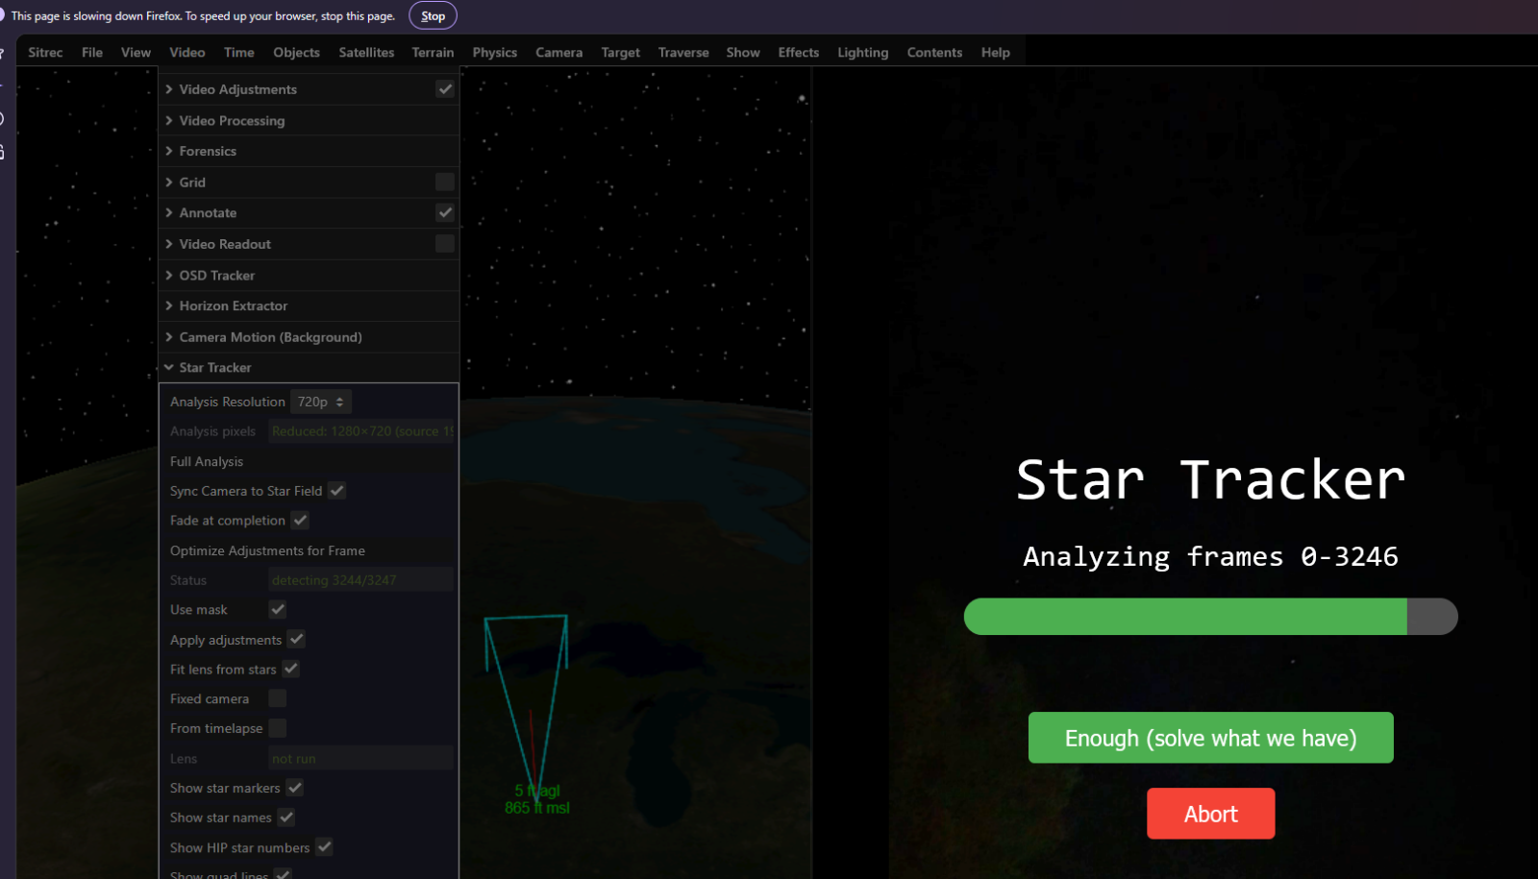Screen dimensions: 1538x879
Task: Open the Physics menu
Action: [494, 52]
